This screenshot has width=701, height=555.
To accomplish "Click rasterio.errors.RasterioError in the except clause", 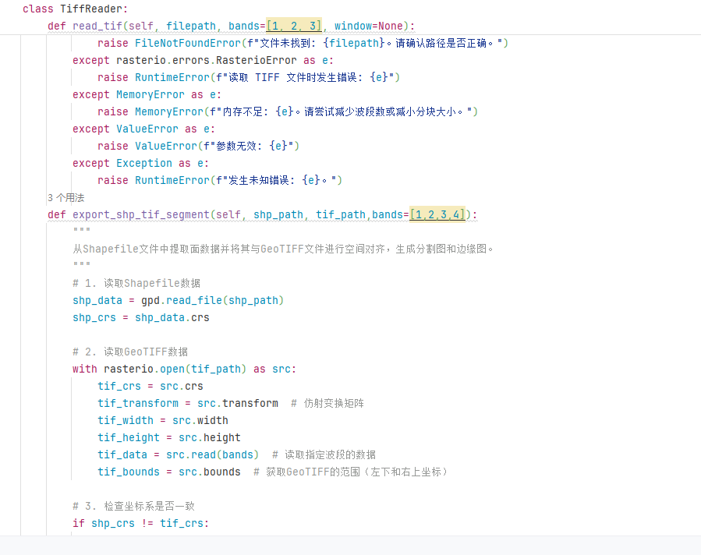I will click(207, 60).
